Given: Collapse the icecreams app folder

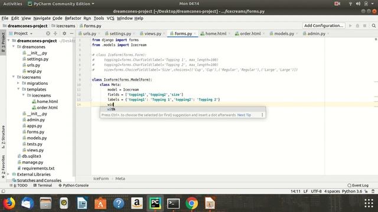Looking at the screenshot, I should coord(14,77).
